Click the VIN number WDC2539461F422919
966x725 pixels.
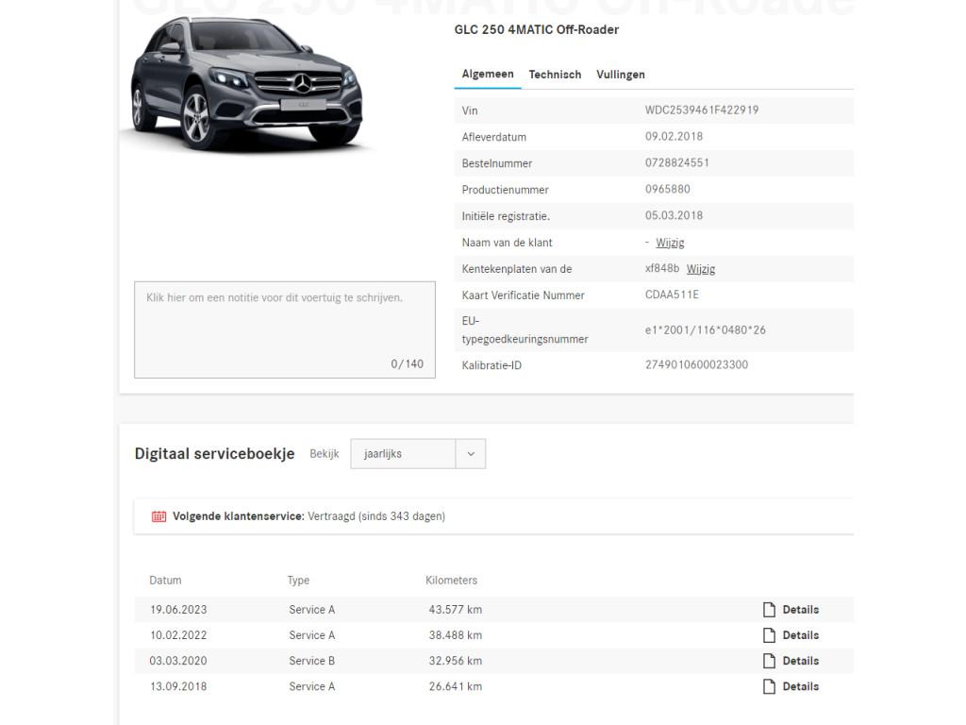click(702, 110)
